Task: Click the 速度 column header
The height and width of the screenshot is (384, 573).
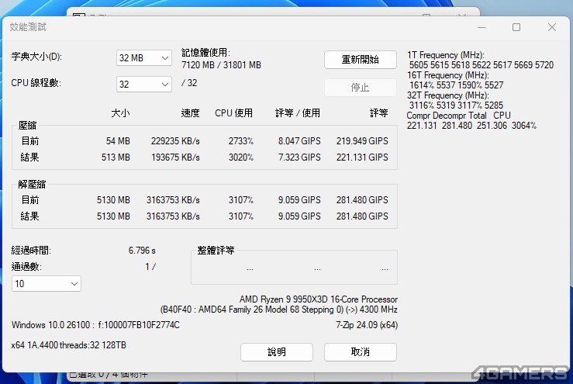Action: point(191,113)
